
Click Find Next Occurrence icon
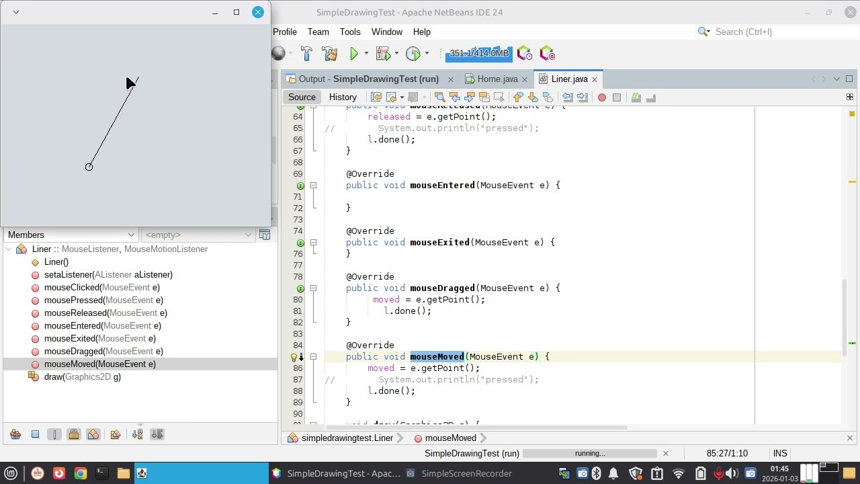tap(470, 97)
